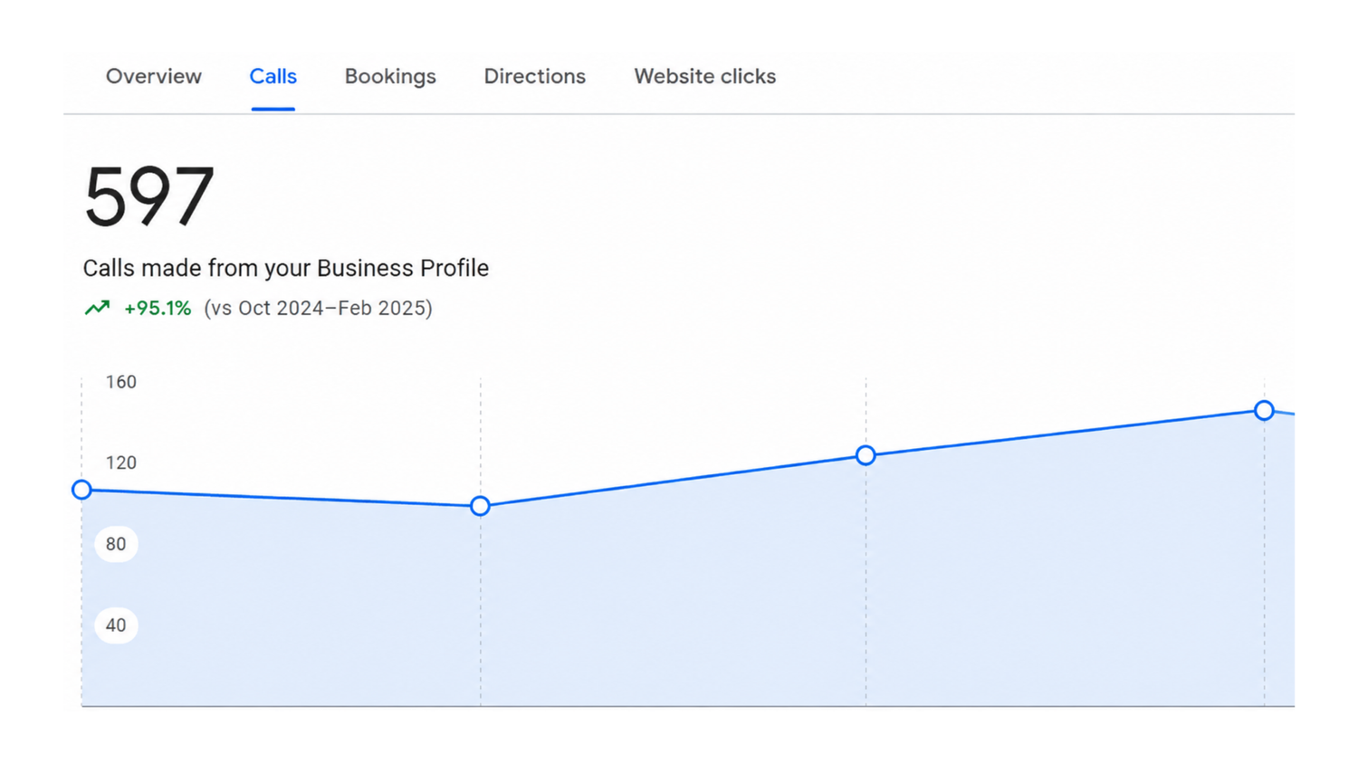Go to Website clicks tab

tap(704, 77)
